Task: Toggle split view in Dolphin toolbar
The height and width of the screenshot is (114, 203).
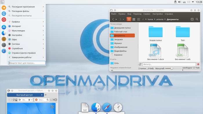Action: point(192,19)
